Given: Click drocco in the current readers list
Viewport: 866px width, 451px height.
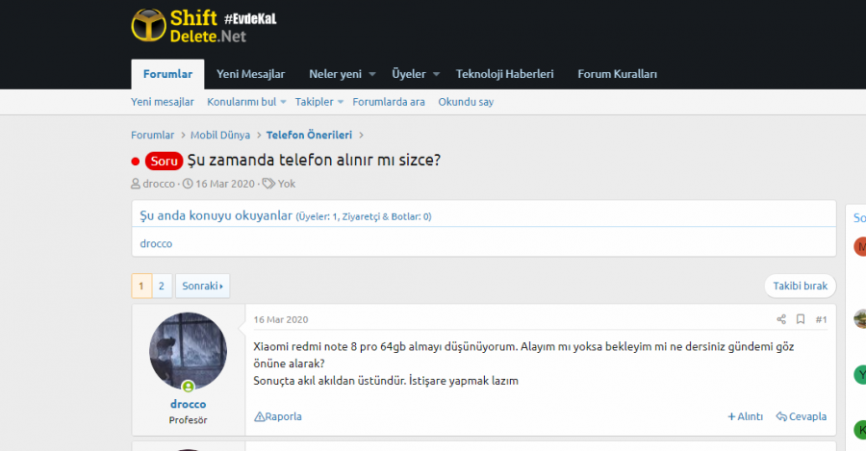Looking at the screenshot, I should pos(156,243).
